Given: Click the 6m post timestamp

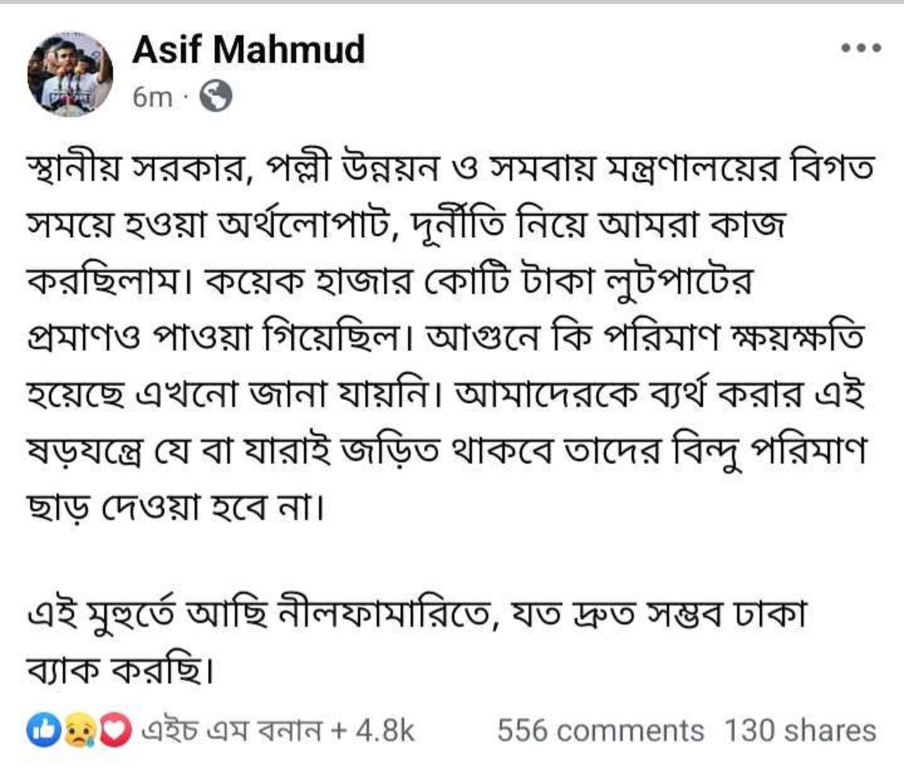Looking at the screenshot, I should pyautogui.click(x=152, y=97).
